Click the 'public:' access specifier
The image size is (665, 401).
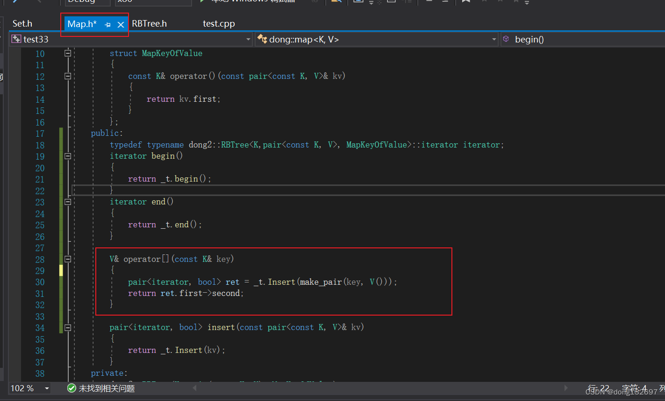(107, 134)
